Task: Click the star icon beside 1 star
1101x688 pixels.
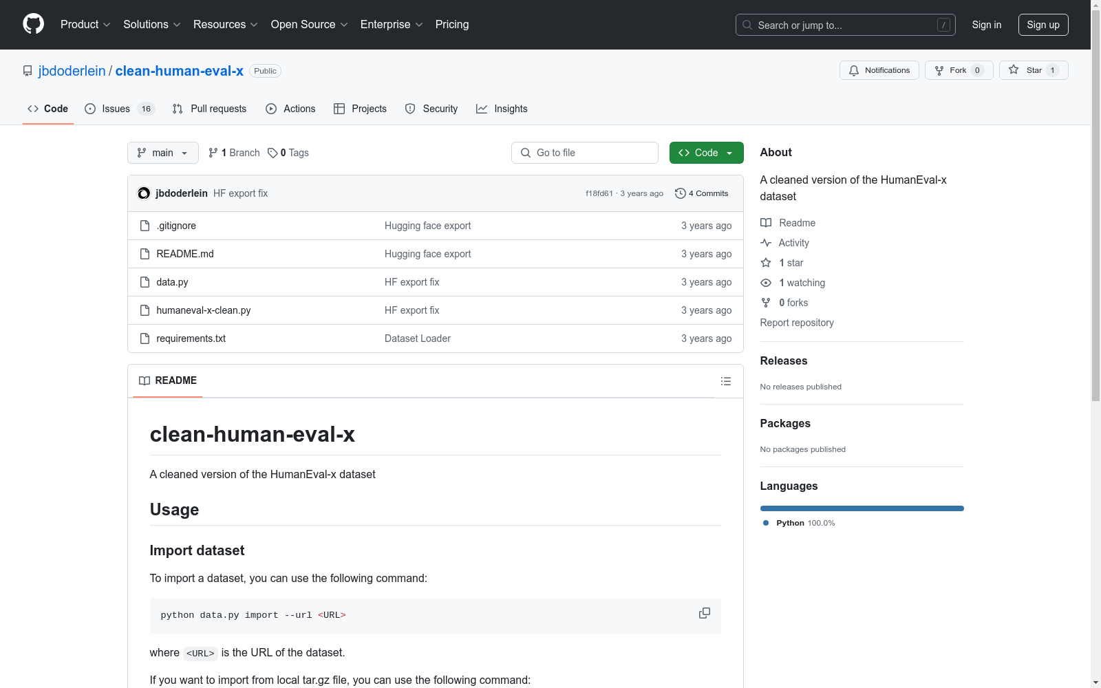Action: coord(766,263)
